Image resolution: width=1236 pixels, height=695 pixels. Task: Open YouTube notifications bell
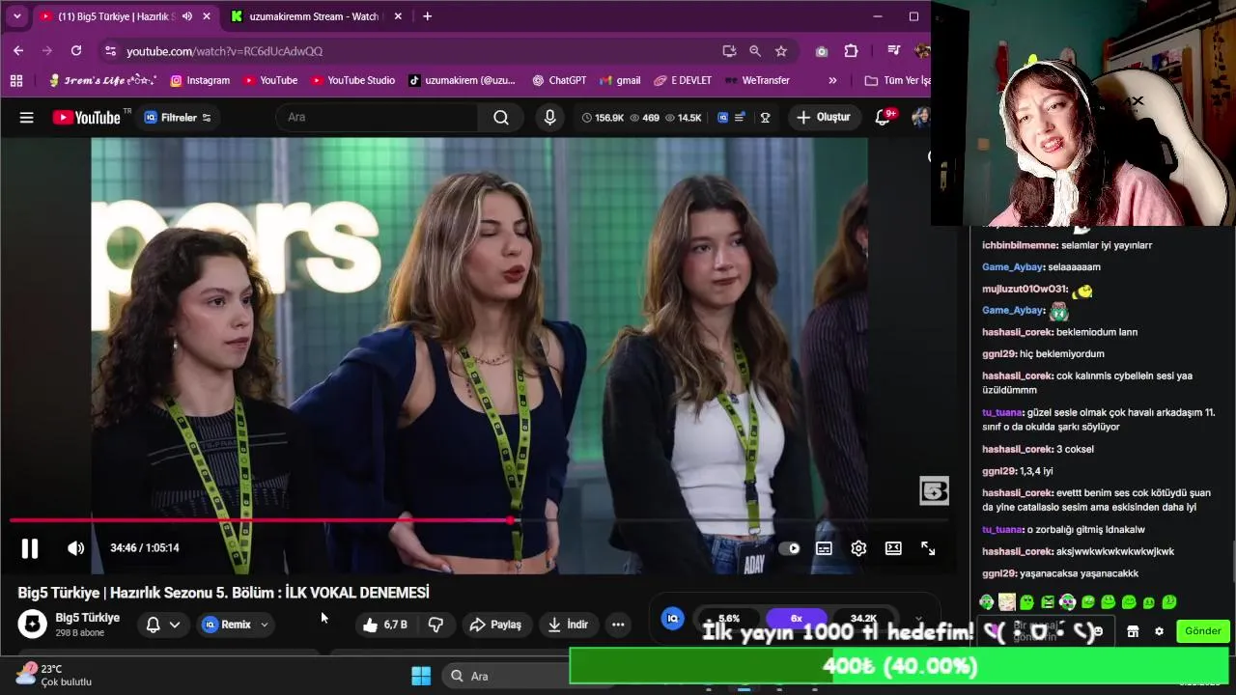(x=883, y=118)
